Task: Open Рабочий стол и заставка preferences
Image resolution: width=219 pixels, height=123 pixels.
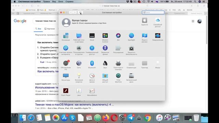Action: (x=79, y=38)
